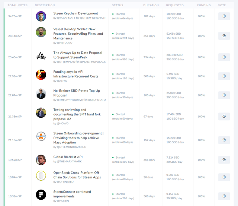Screen dimensions: 238x206
Task: Click the @NETUOSO profile avatar
Action: (x=41, y=32)
